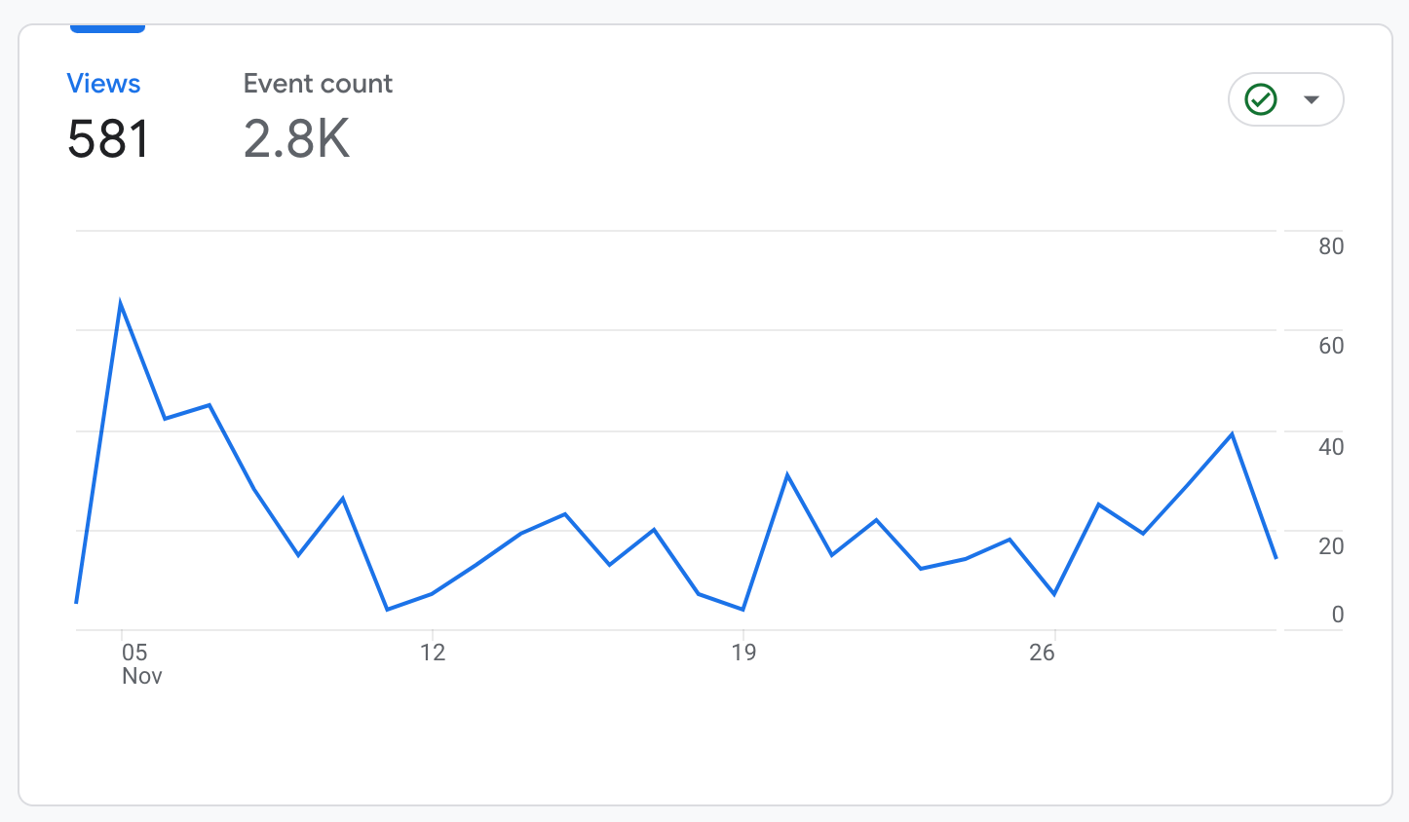Image resolution: width=1409 pixels, height=822 pixels.
Task: Select the Views metric tab
Action: coord(103,84)
